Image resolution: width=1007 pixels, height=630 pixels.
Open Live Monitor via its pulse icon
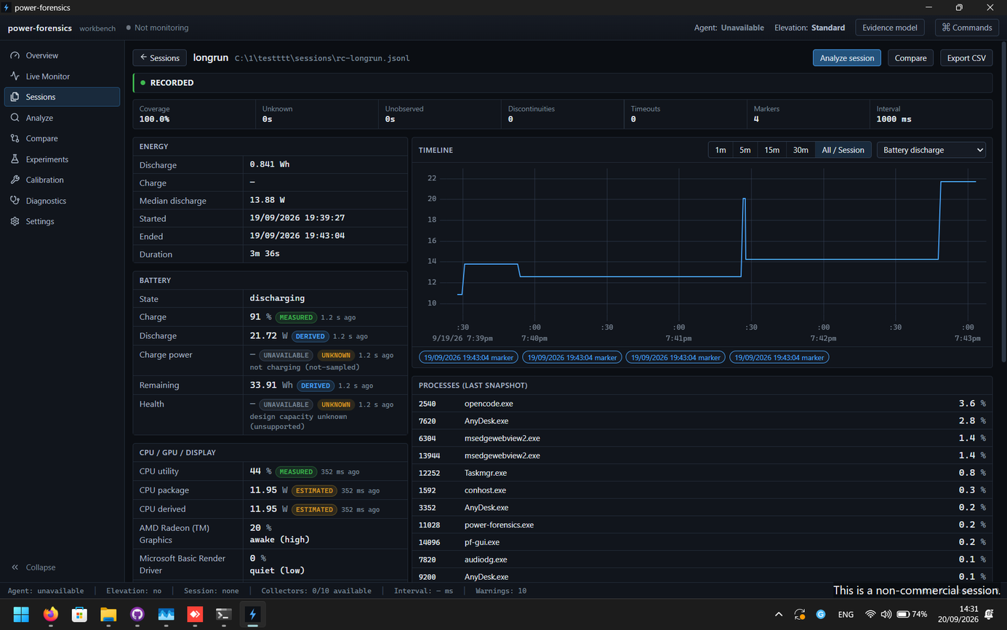[15, 76]
